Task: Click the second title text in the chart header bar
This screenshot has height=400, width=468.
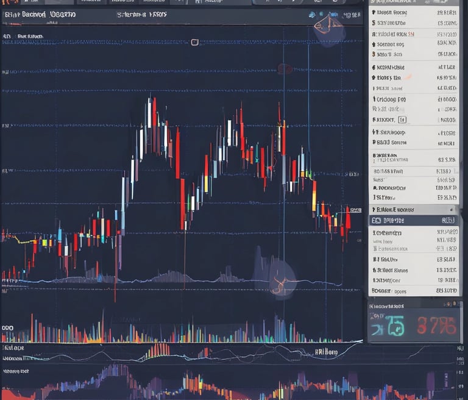Action: (x=142, y=15)
